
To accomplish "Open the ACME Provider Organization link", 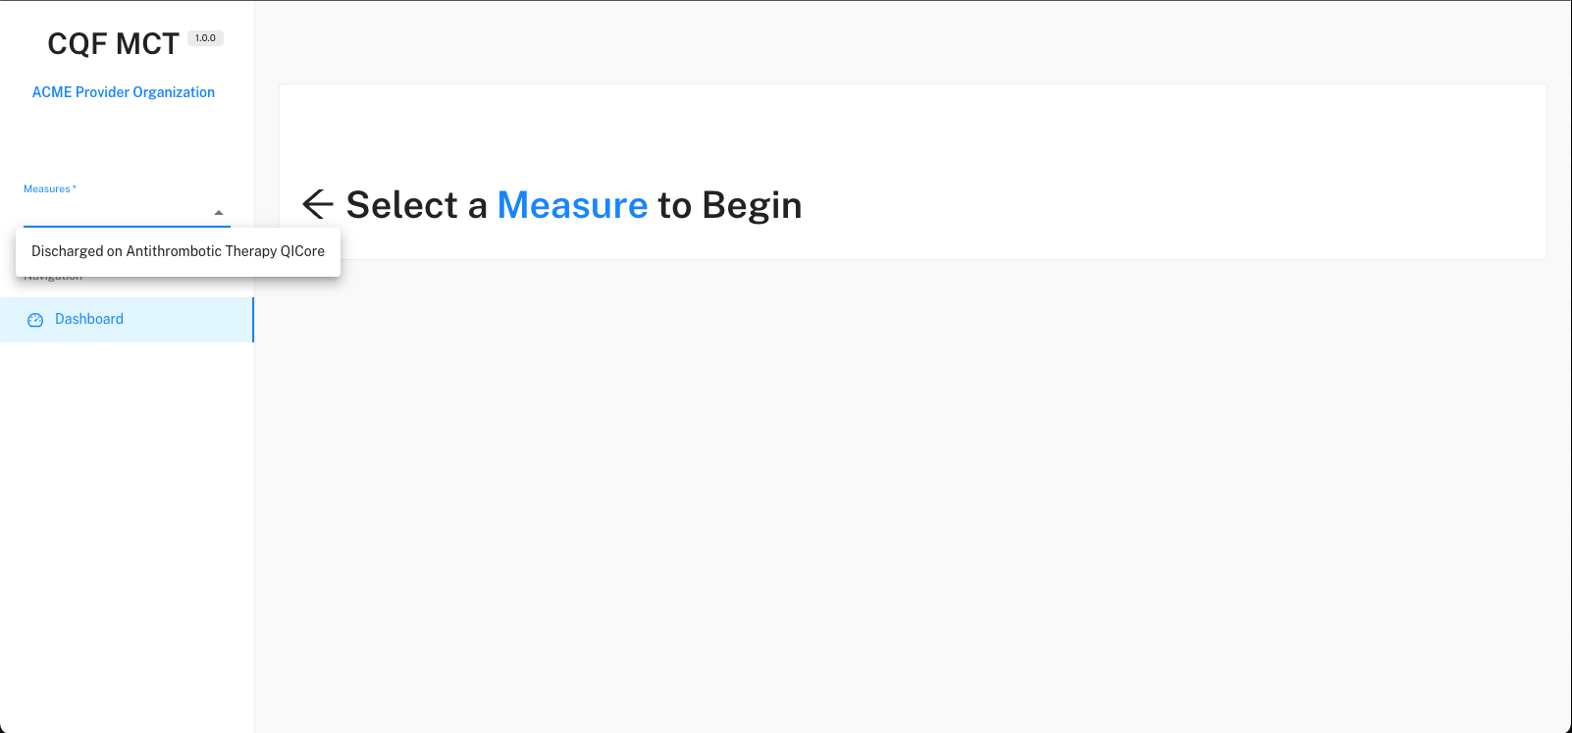I will tap(124, 91).
